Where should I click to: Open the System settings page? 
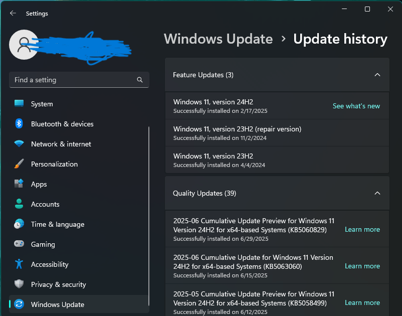click(x=79, y=104)
